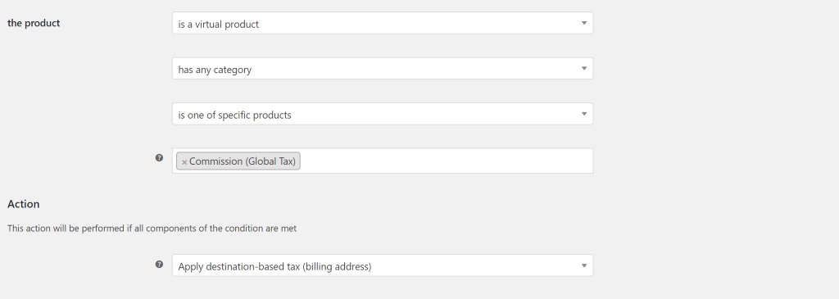Click the 'is a virtual product' selected text
The height and width of the screenshot is (299, 839).
pos(218,24)
